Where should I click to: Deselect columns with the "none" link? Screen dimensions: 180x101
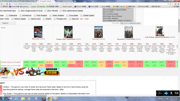86,19
